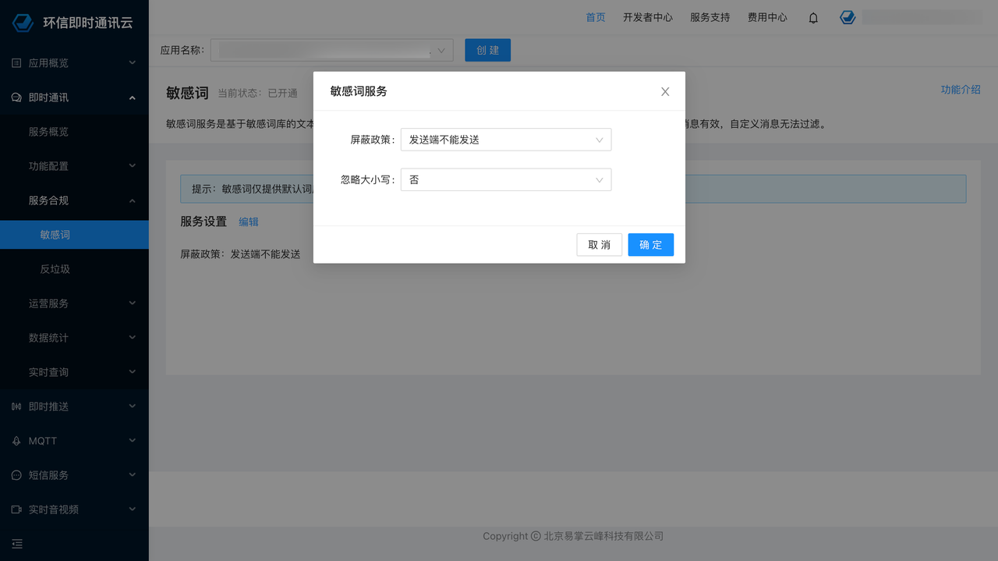The image size is (998, 561).
Task: Open the 忽略大小写 dropdown
Action: click(x=506, y=179)
